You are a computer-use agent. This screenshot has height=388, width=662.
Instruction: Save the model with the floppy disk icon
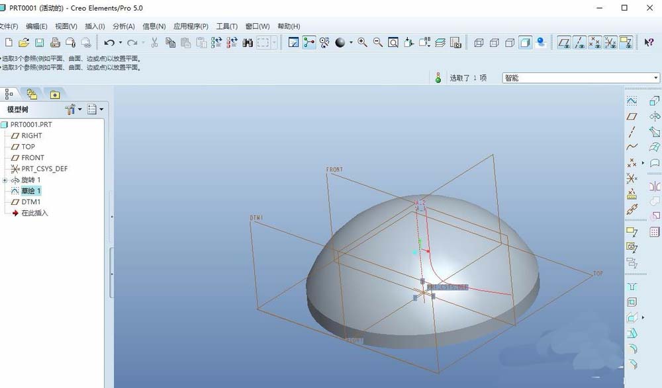coord(39,42)
